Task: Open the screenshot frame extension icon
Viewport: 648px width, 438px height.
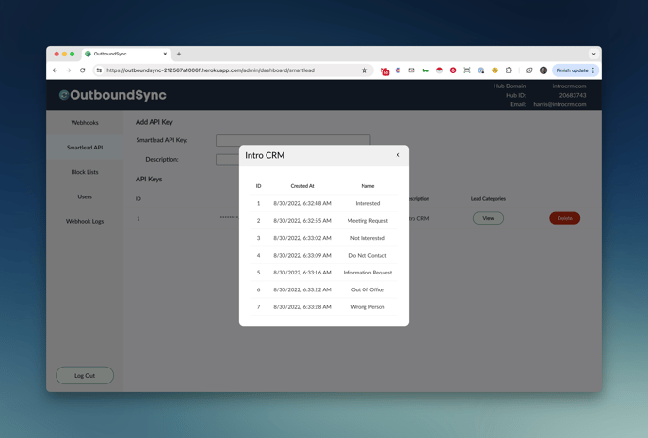Action: (467, 70)
